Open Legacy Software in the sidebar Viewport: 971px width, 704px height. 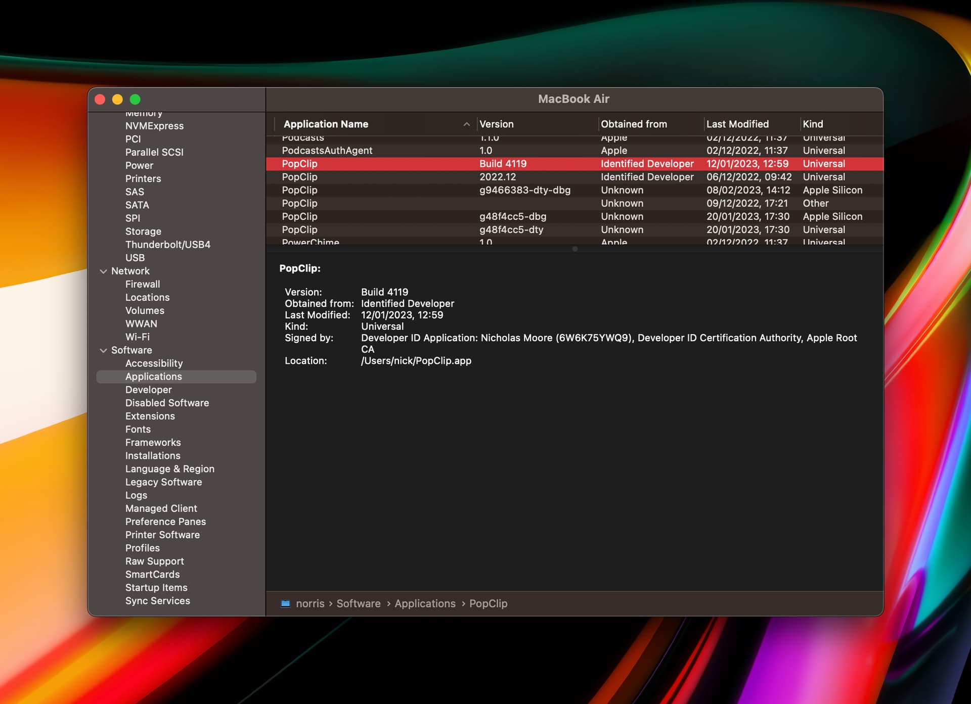[x=163, y=482]
